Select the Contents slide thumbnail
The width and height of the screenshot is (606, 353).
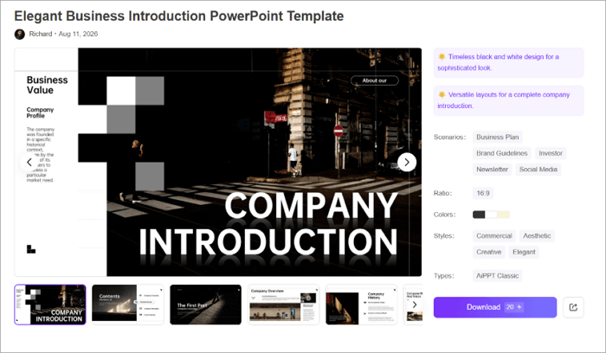(128, 305)
